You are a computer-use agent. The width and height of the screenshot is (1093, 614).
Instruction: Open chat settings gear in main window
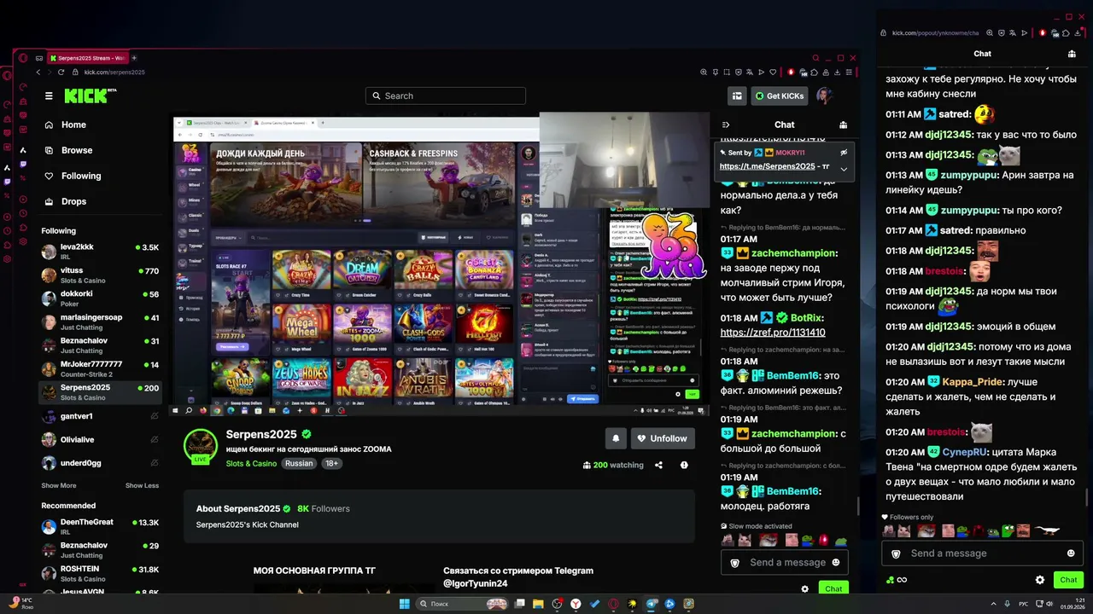pos(804,588)
